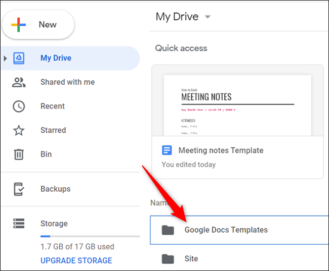
Task: Click the You edited today text
Action: coord(189,165)
